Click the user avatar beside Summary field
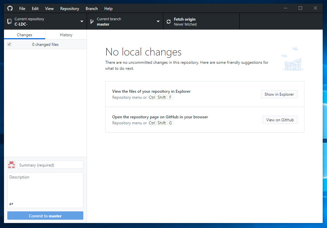The height and width of the screenshot is (228, 327). tap(12, 165)
